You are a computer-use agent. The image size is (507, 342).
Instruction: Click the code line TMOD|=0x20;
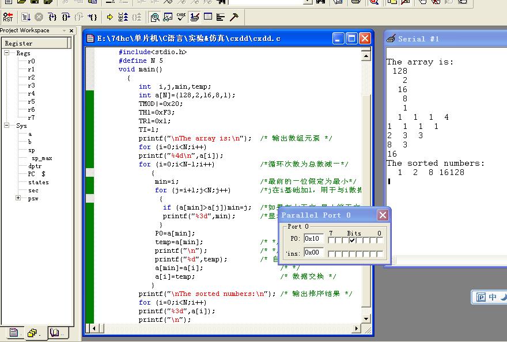click(161, 104)
